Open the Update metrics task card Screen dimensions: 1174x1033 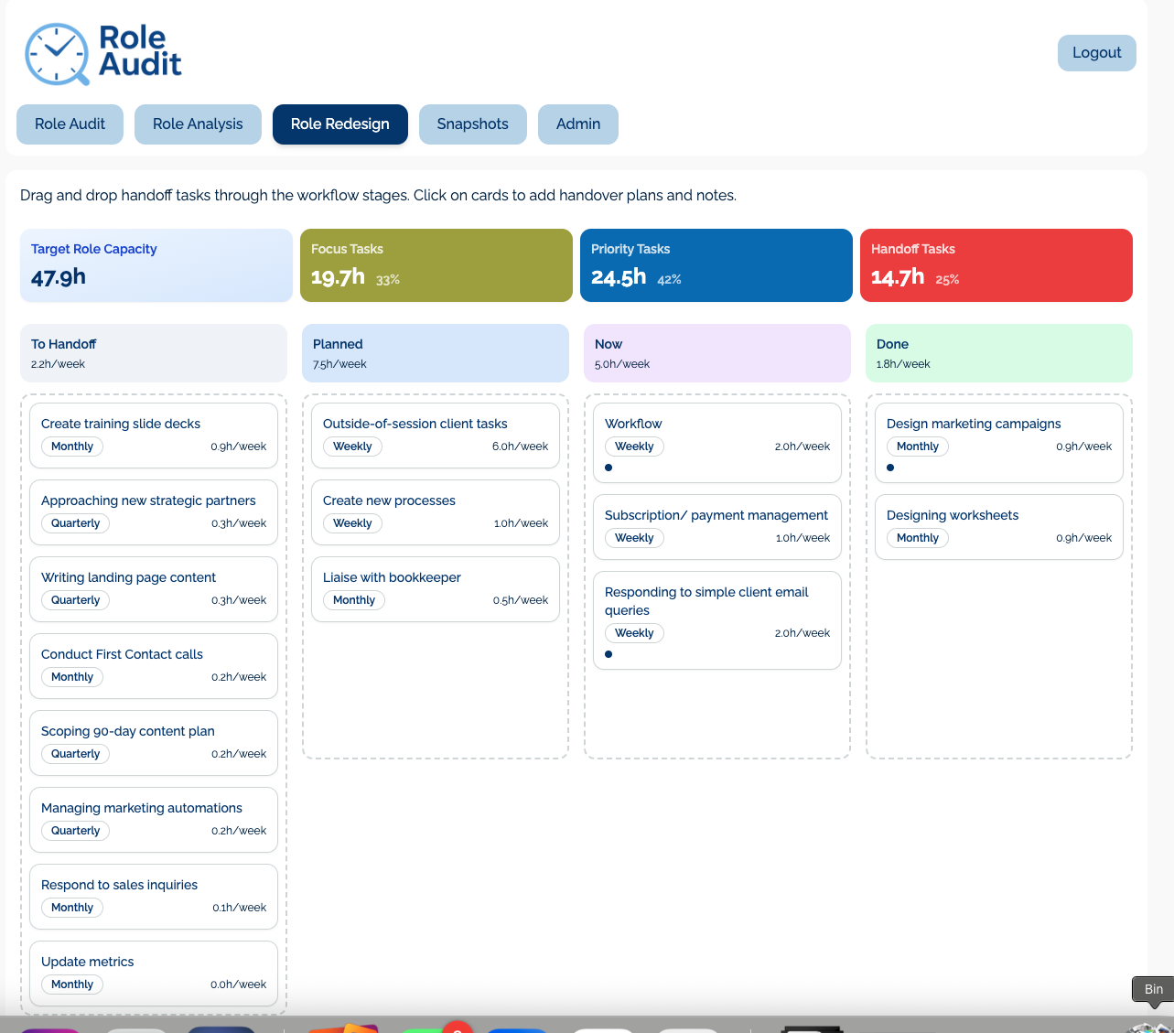click(x=154, y=972)
